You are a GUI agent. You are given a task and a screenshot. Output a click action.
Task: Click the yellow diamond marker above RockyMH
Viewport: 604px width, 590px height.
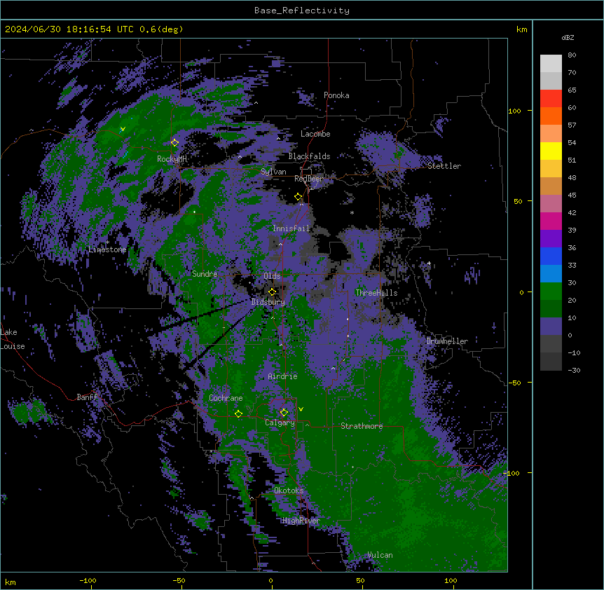pos(175,143)
